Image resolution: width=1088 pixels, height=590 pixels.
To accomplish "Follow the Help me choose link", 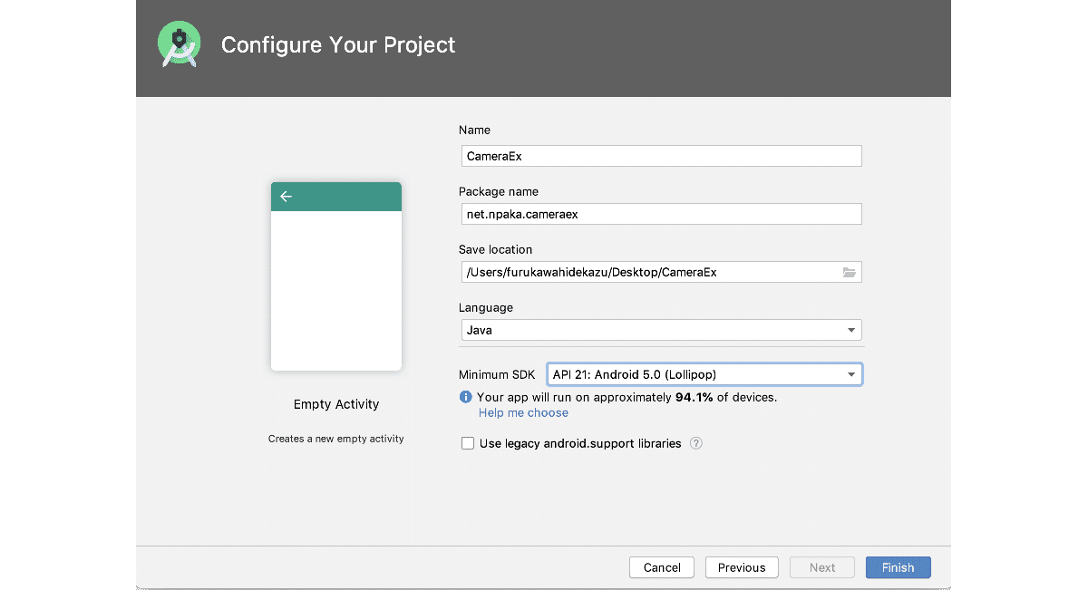I will point(523,412).
